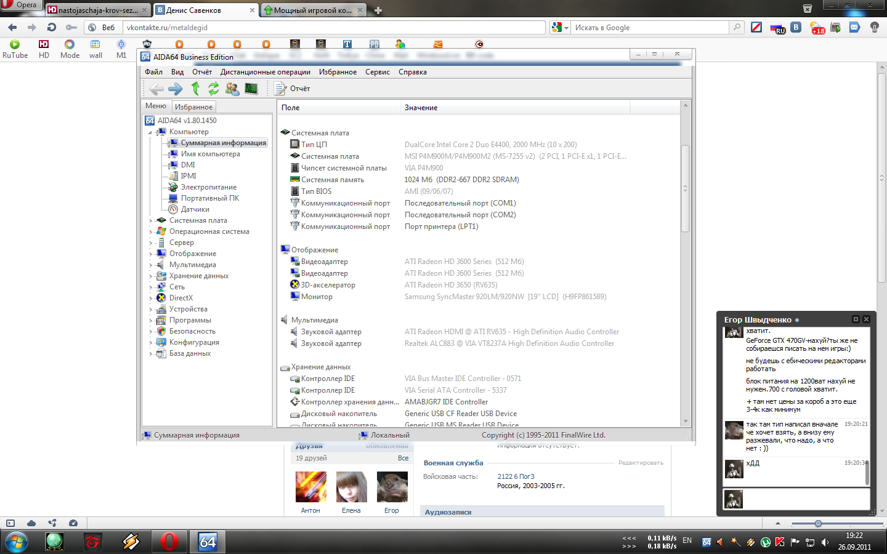Select the DMI tree item
Screen dimensions: 887x554
point(188,165)
